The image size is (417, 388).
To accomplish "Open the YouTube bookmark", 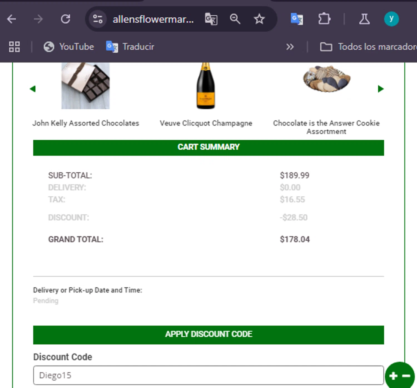I will point(69,47).
